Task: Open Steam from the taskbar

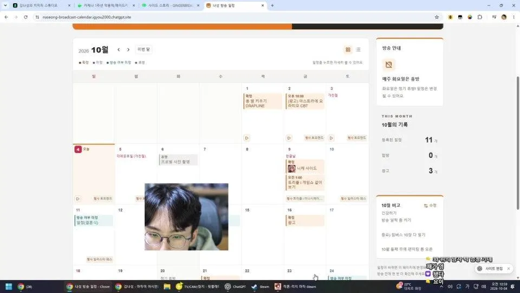Action: [260, 286]
